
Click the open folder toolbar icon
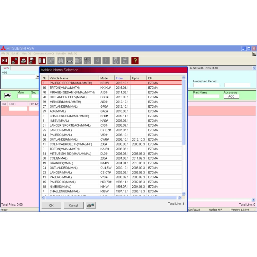pos(125,61)
